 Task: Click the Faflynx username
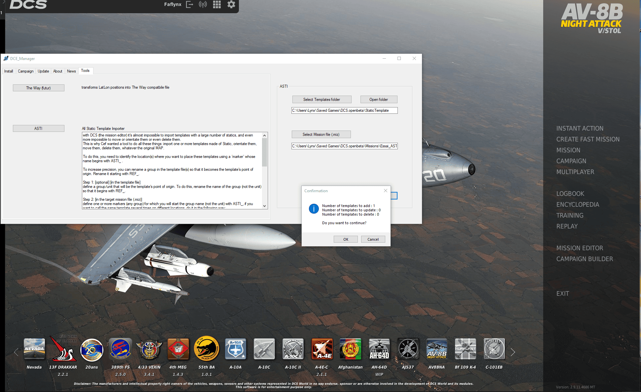173,5
